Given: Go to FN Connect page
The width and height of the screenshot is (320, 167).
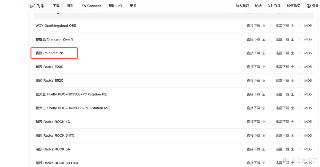Looking at the screenshot, I should tap(91, 6).
